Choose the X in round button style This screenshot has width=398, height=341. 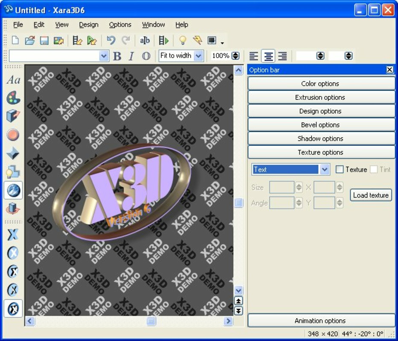(x=13, y=253)
